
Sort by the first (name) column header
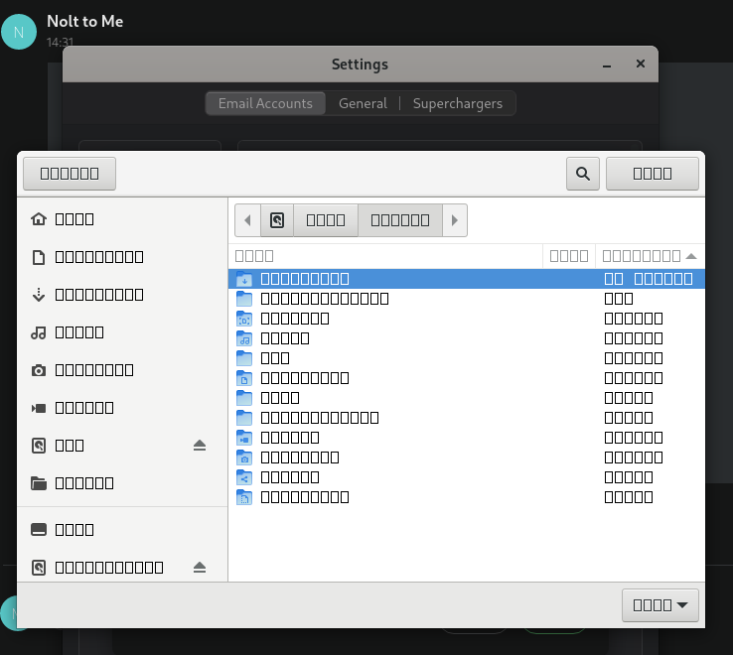[x=385, y=256]
